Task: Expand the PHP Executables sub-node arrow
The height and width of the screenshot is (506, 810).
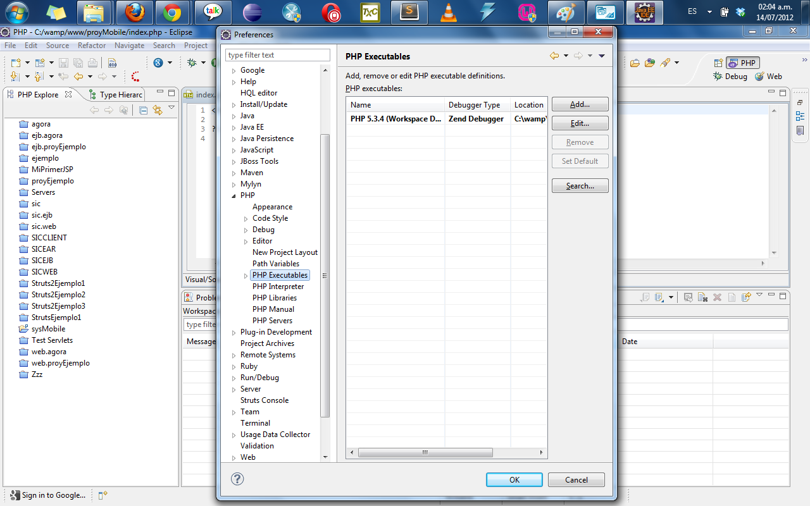Action: [x=246, y=276]
